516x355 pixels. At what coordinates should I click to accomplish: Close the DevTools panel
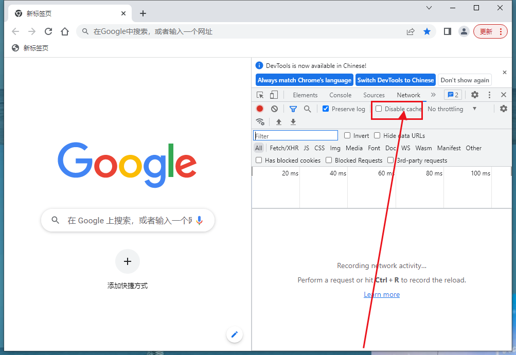(x=504, y=95)
